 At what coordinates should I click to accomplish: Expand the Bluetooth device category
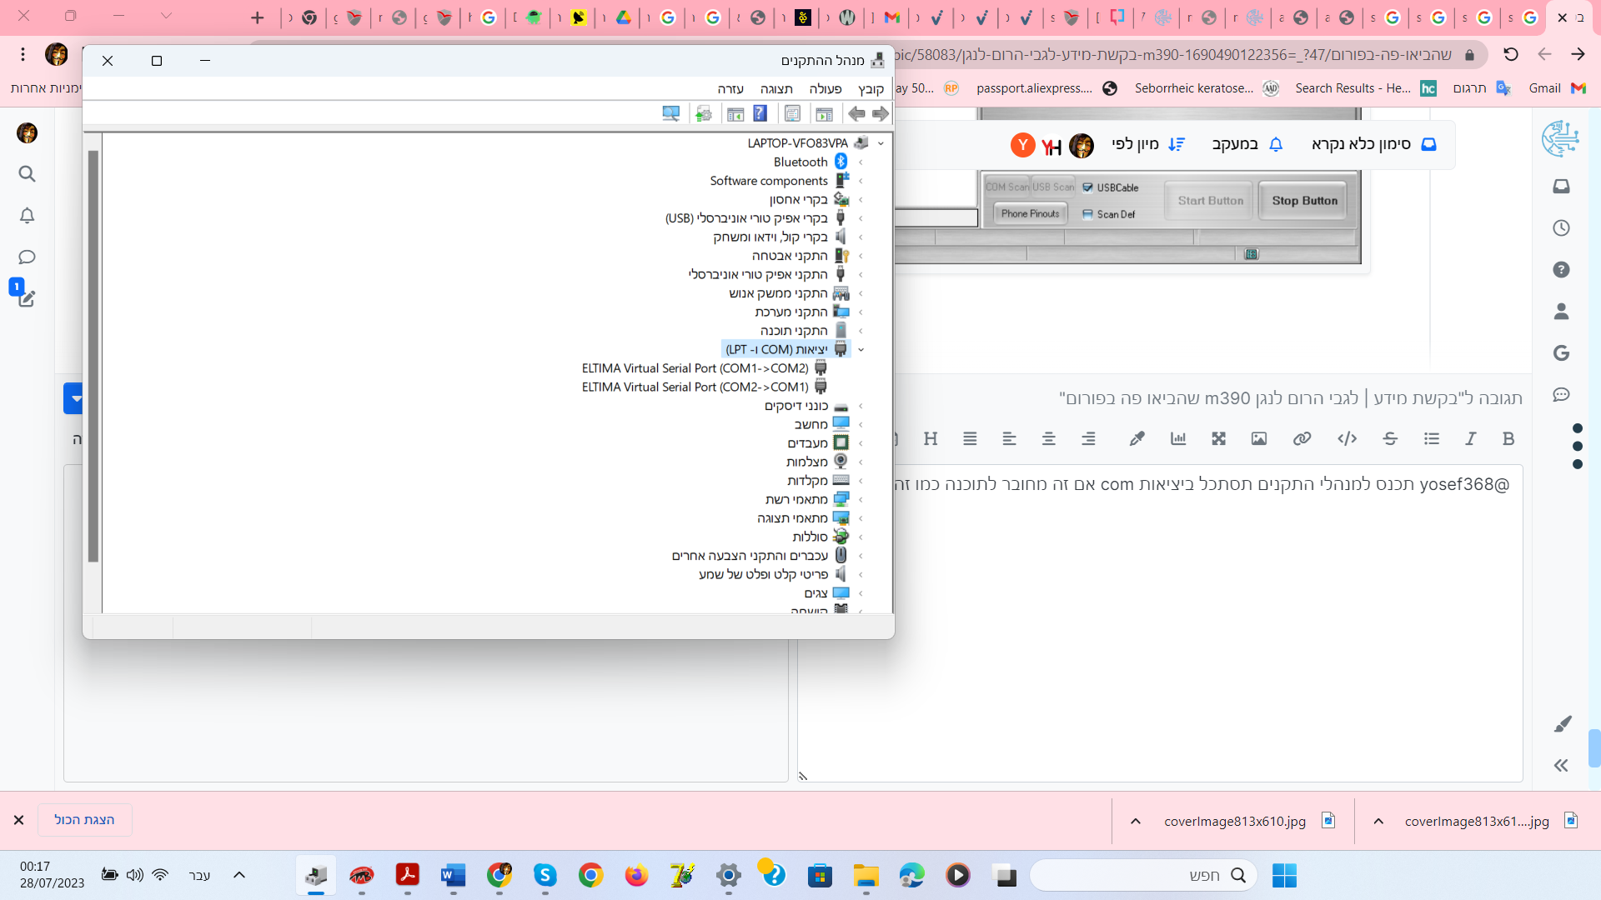click(861, 162)
